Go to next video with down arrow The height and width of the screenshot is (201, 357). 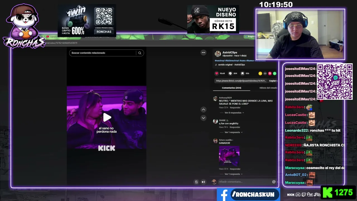coord(203,118)
